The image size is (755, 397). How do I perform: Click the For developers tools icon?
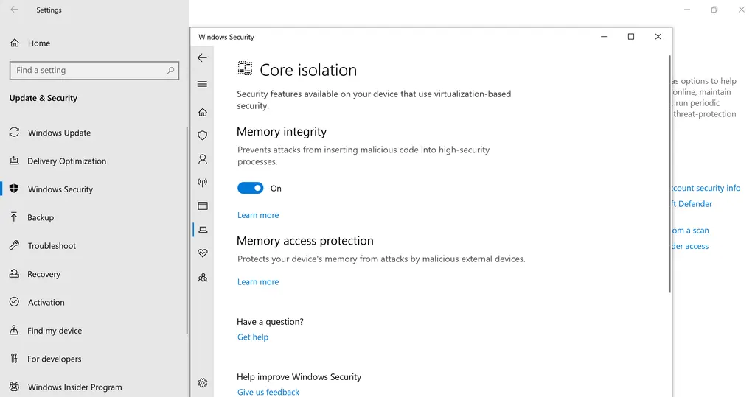[x=14, y=359]
